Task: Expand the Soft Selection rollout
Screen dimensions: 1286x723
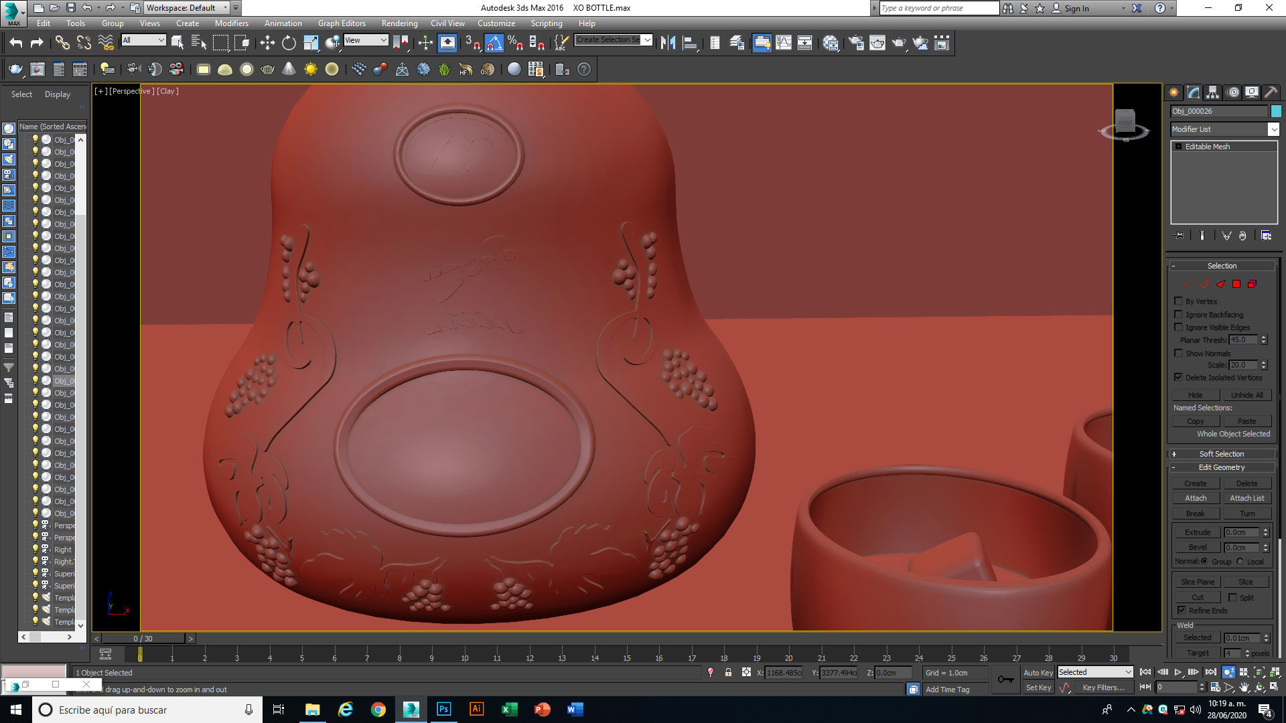Action: click(1222, 454)
